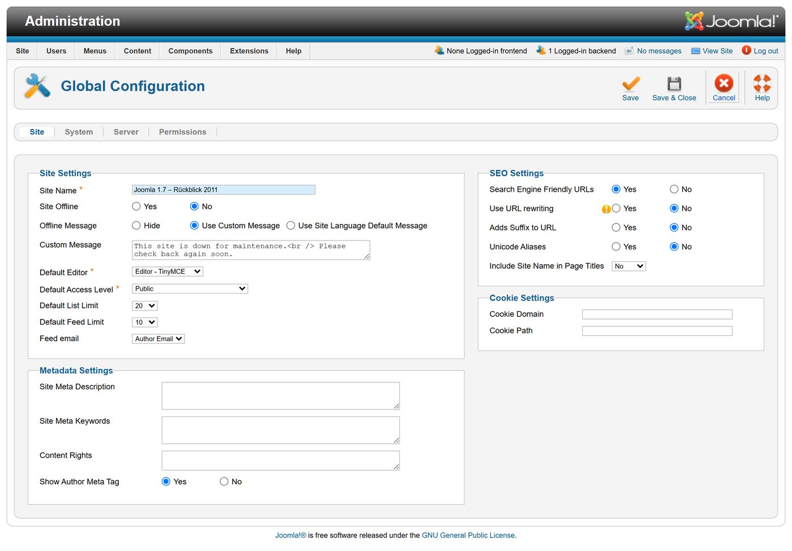Click the Save checkmark icon

[x=631, y=84]
